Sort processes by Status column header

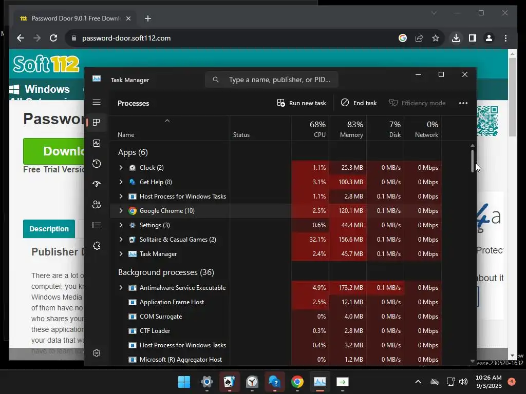tap(260, 129)
